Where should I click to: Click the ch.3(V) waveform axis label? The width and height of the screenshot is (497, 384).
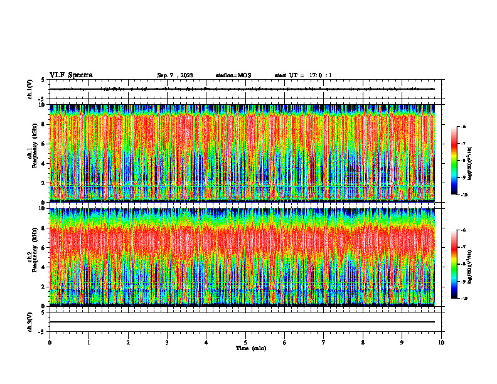click(x=30, y=322)
